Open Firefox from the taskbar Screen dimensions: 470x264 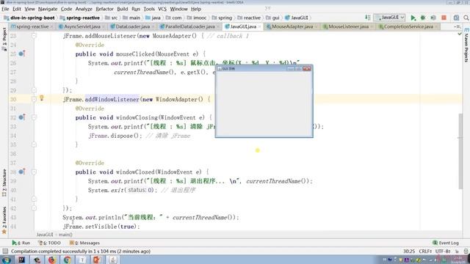pos(52,260)
